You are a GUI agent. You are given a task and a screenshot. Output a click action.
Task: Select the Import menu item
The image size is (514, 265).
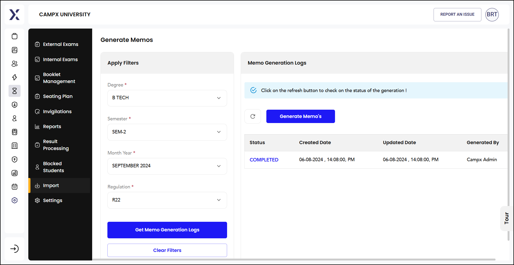click(59, 185)
